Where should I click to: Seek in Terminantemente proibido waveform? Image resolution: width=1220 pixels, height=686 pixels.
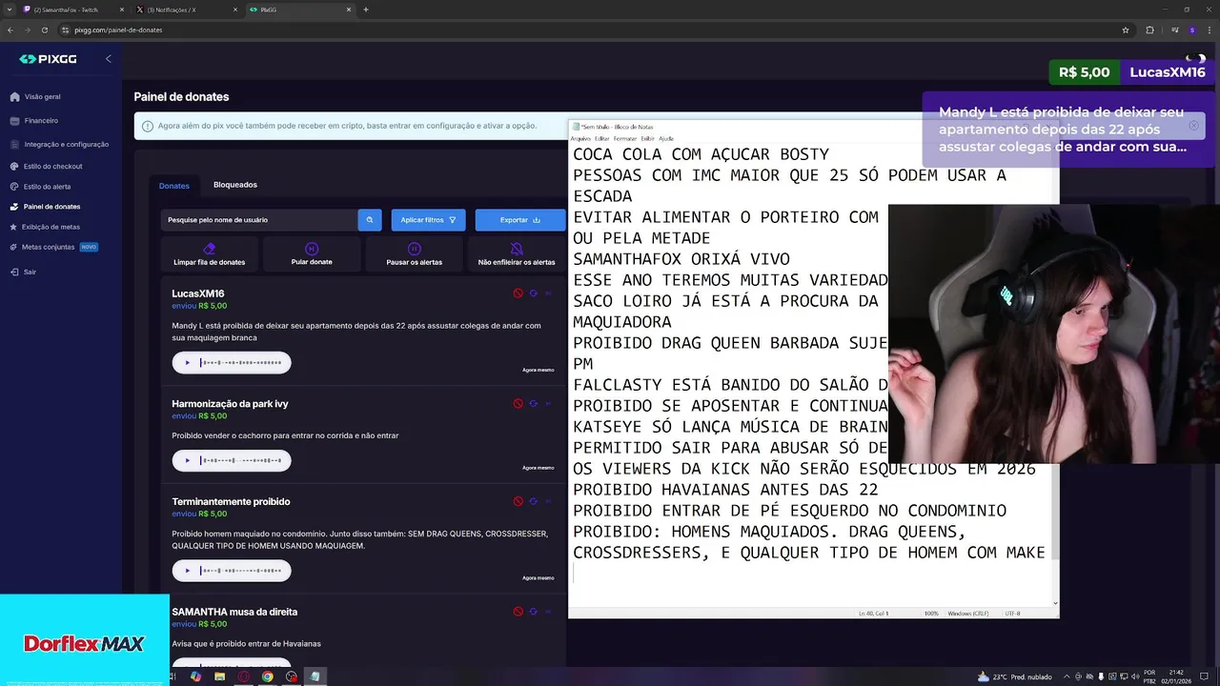240,571
